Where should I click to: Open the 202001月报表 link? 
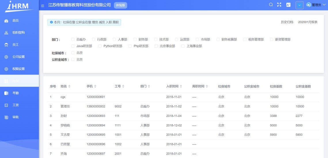[x=308, y=22]
